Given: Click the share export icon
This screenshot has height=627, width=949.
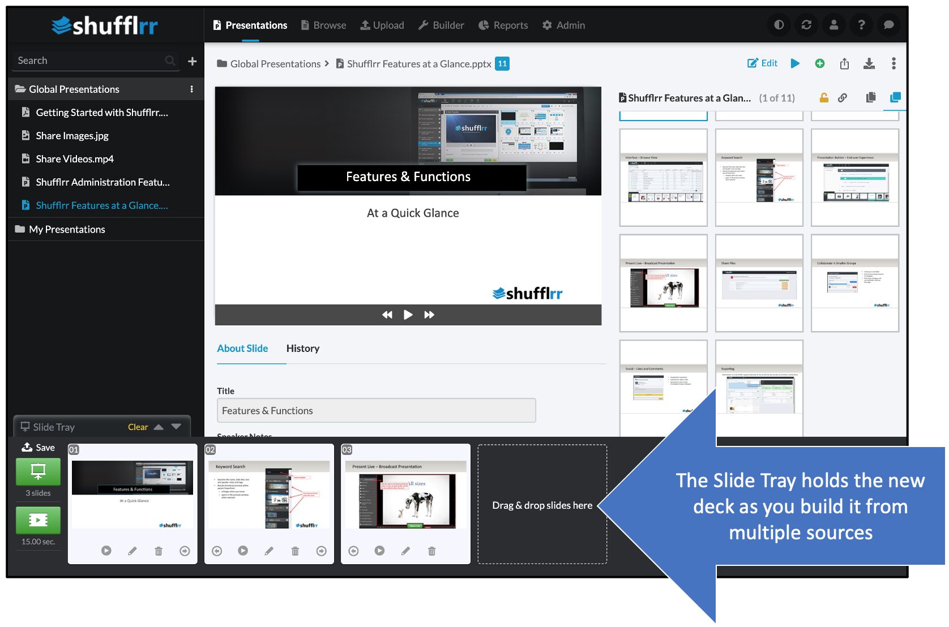Looking at the screenshot, I should coord(844,63).
